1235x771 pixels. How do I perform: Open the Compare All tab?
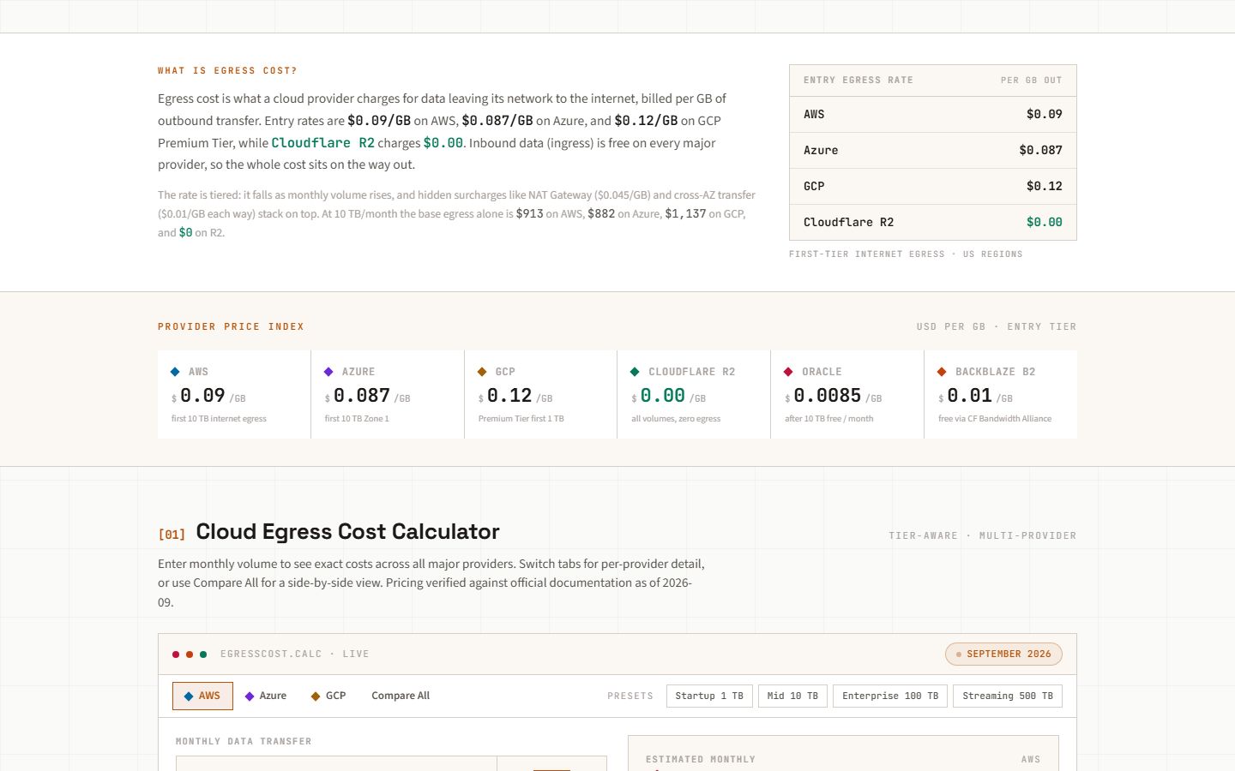tap(401, 696)
